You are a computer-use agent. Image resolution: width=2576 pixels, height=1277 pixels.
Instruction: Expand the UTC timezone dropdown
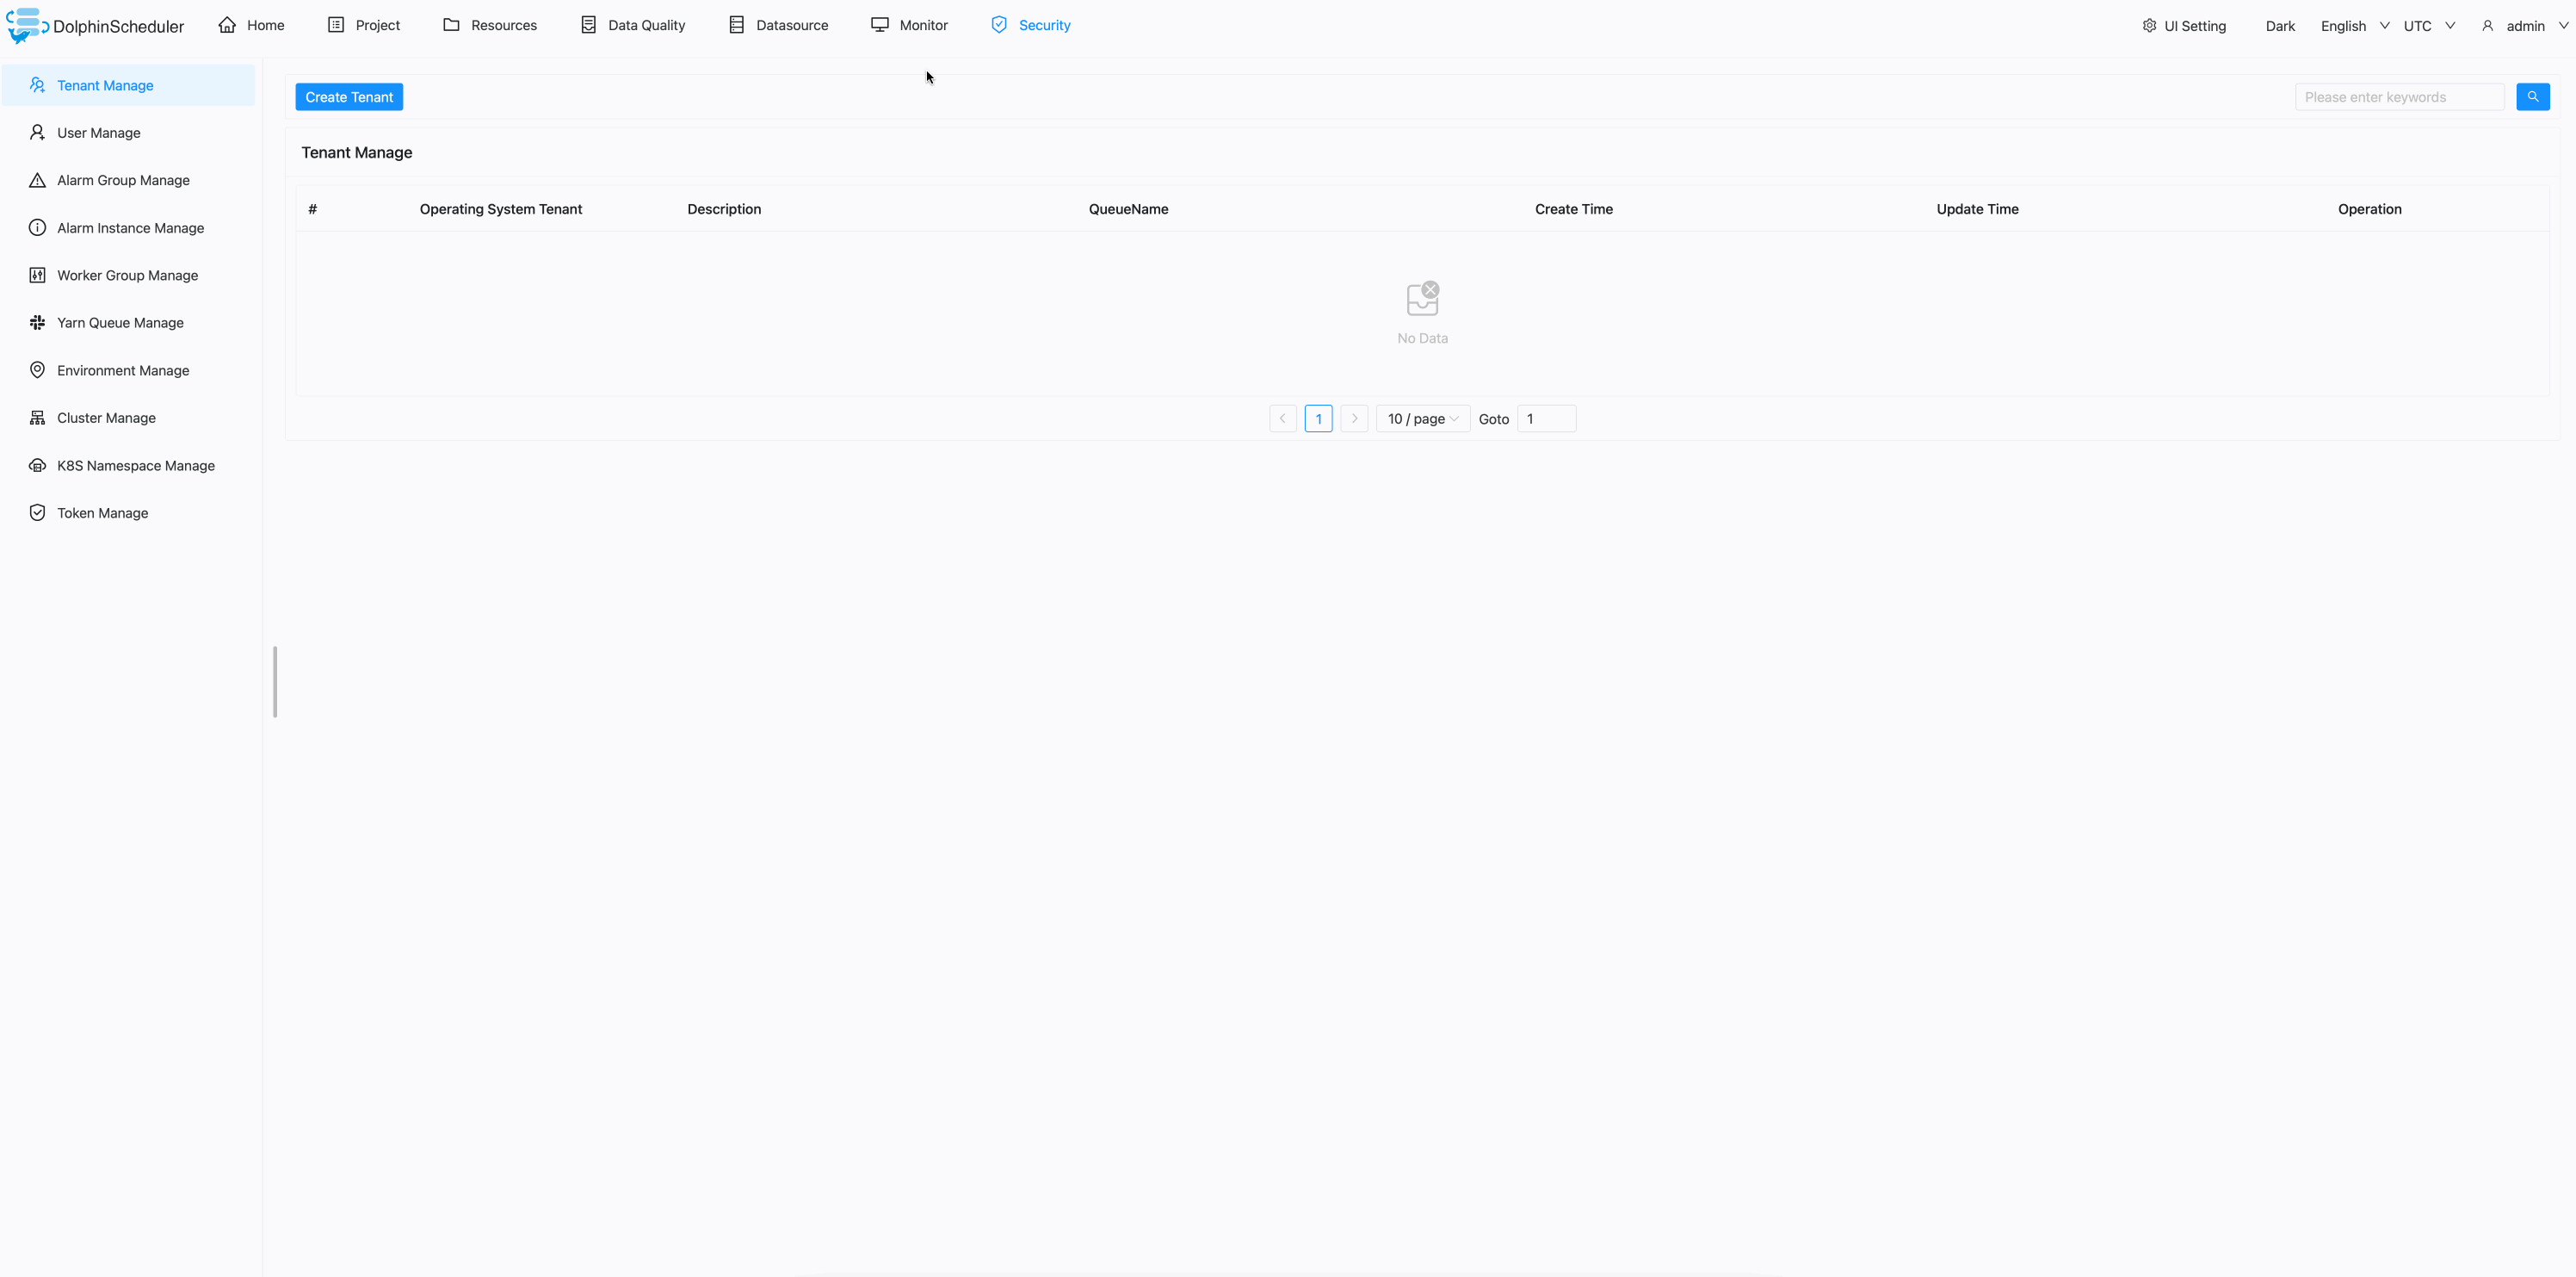coord(2428,25)
